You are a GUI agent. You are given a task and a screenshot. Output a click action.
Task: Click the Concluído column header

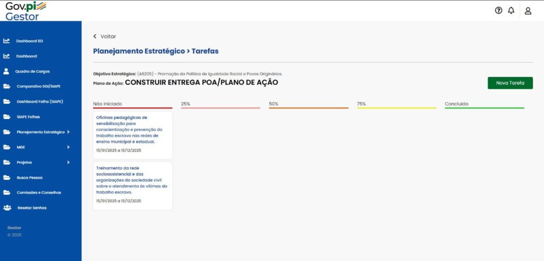point(456,104)
